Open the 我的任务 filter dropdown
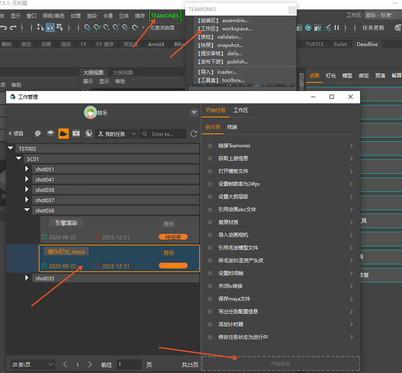Viewport: 402px width, 373px height. 117,134
